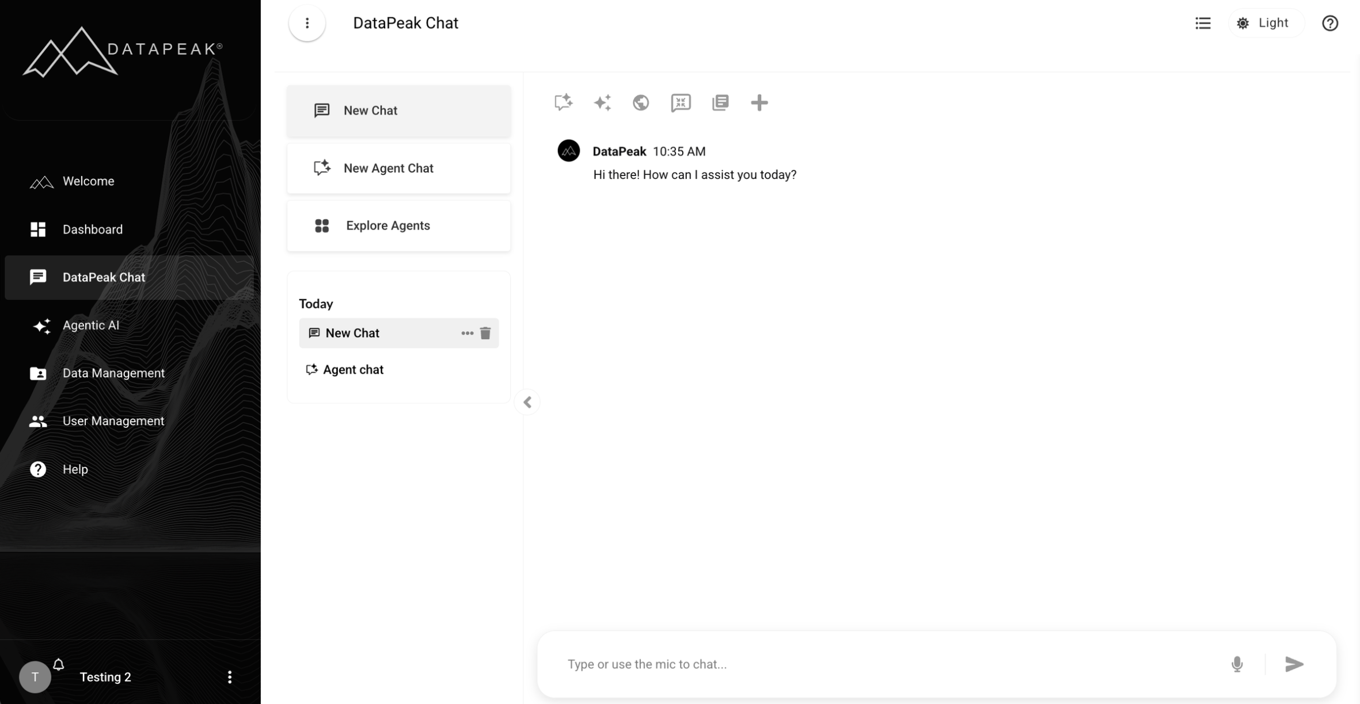This screenshot has width=1360, height=704.
Task: Click the library documents toolbar icon
Action: [x=720, y=102]
